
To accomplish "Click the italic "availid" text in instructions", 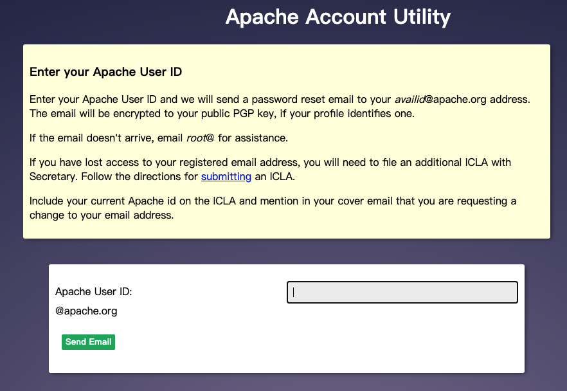I will click(x=408, y=100).
